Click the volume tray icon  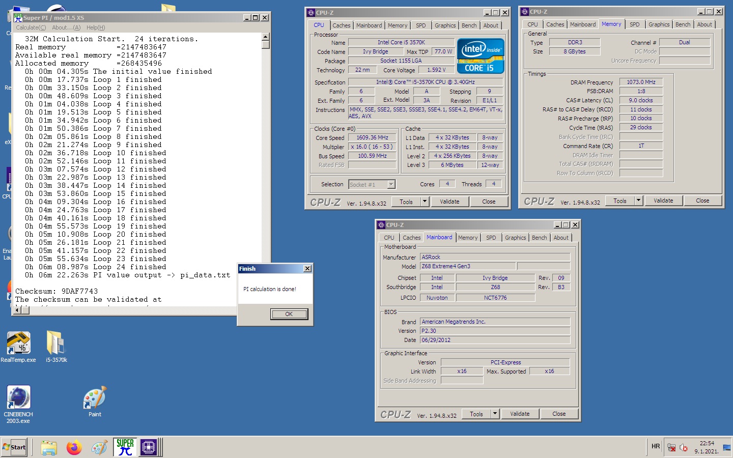coord(684,448)
